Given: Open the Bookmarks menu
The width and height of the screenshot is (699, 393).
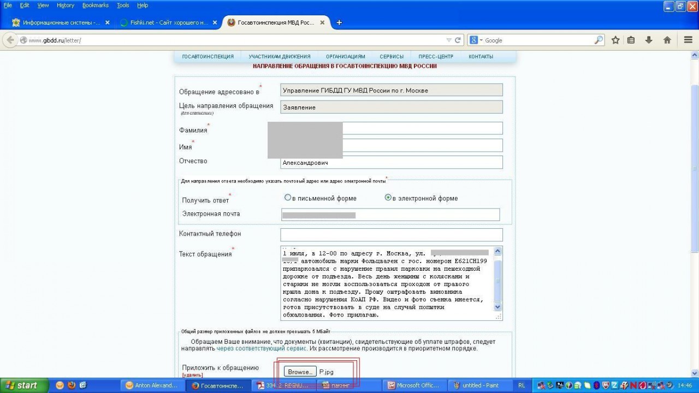Looking at the screenshot, I should tap(96, 5).
